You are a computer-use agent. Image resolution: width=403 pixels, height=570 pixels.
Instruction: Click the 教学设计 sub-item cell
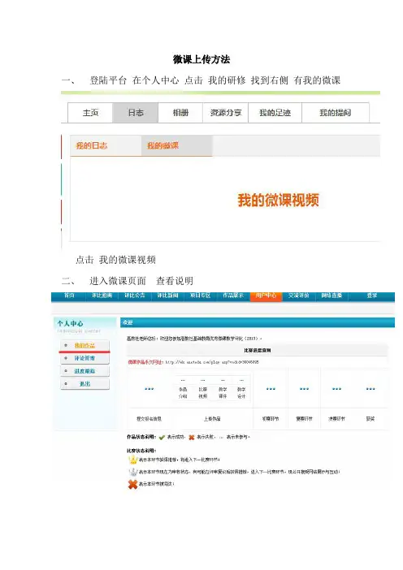click(241, 393)
